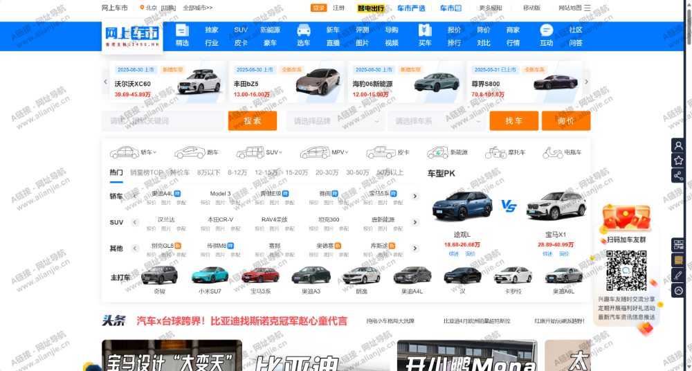Open the 沃尔沃XC60 new car card
Image resolution: width=692 pixels, height=371 pixels.
[x=167, y=82]
